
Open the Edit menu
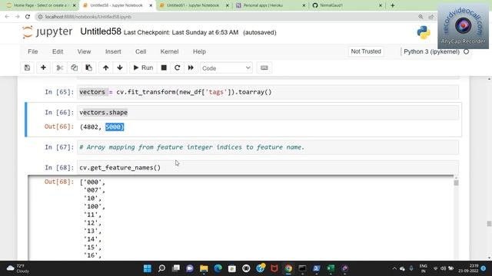point(58,51)
